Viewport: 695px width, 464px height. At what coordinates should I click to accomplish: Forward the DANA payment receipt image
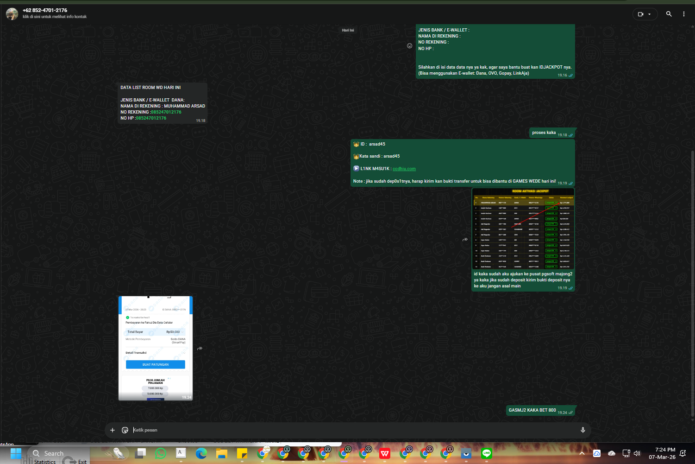tap(200, 348)
